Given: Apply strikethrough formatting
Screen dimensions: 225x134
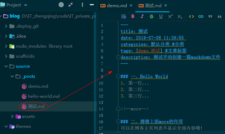Looking at the screenshot, I should point(152,16).
